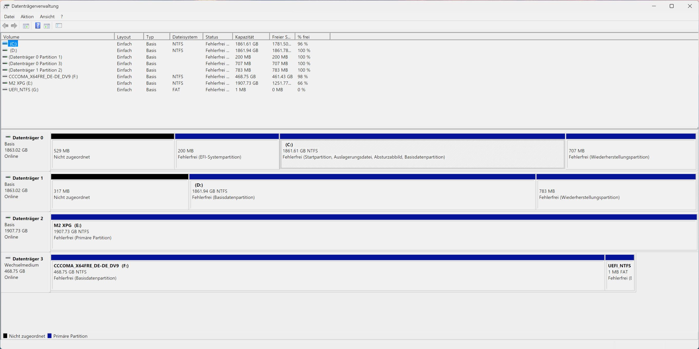This screenshot has width=699, height=349.
Task: Click the forward arrow toolbar icon
Action: [14, 26]
